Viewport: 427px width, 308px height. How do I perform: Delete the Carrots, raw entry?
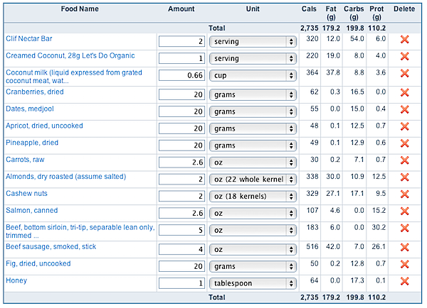(405, 160)
